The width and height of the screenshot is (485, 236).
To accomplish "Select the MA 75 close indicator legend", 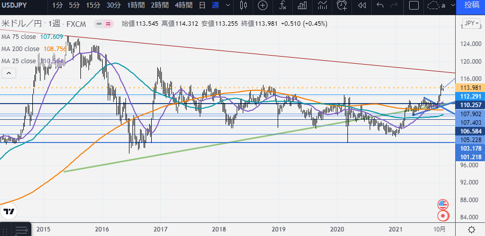I will pyautogui.click(x=19, y=37).
